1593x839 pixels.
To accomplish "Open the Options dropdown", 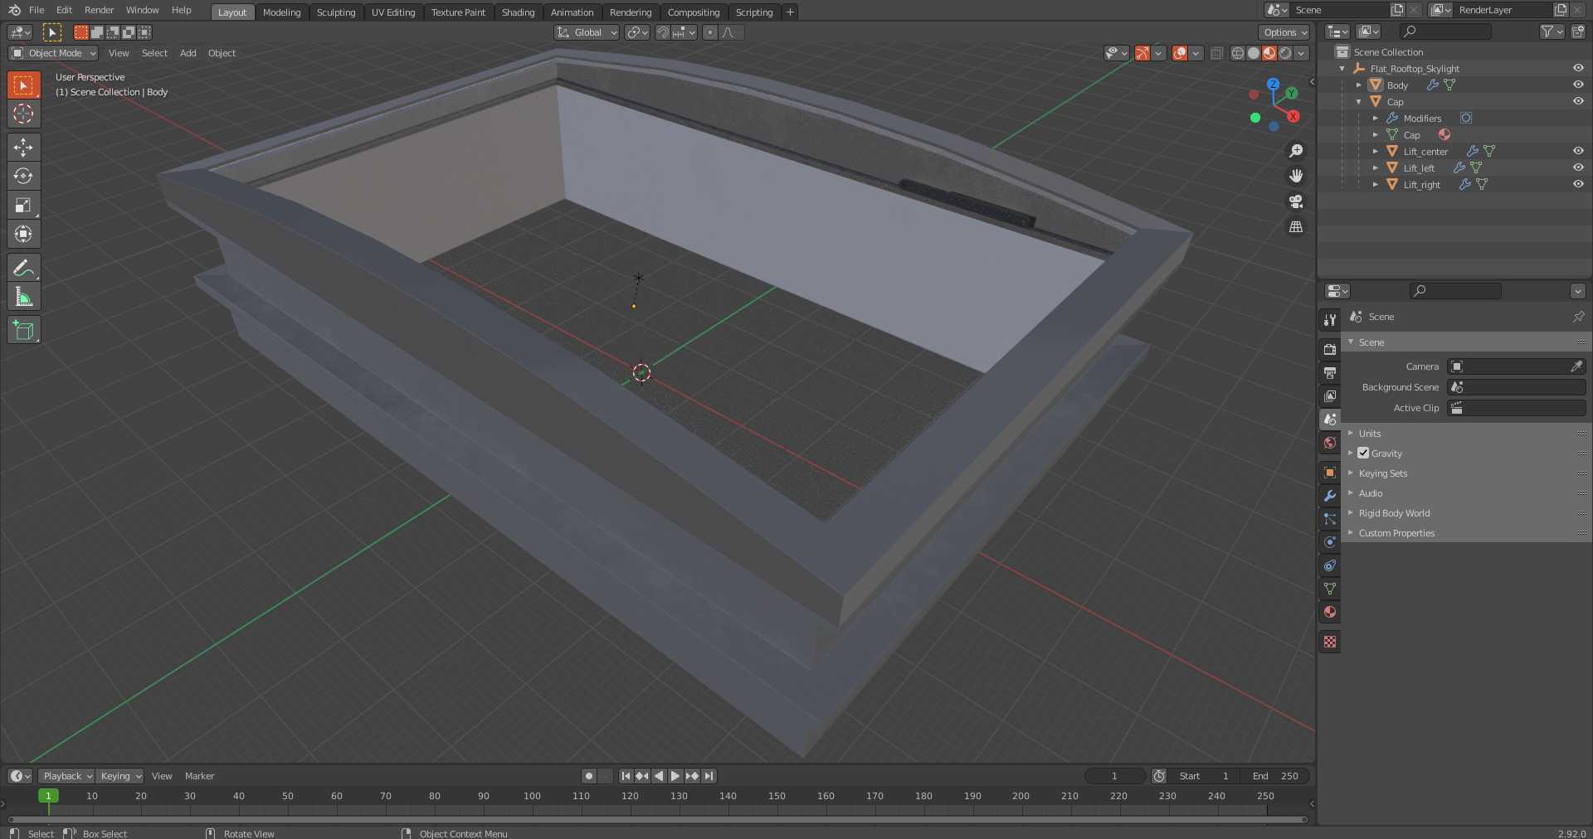I will coord(1284,32).
